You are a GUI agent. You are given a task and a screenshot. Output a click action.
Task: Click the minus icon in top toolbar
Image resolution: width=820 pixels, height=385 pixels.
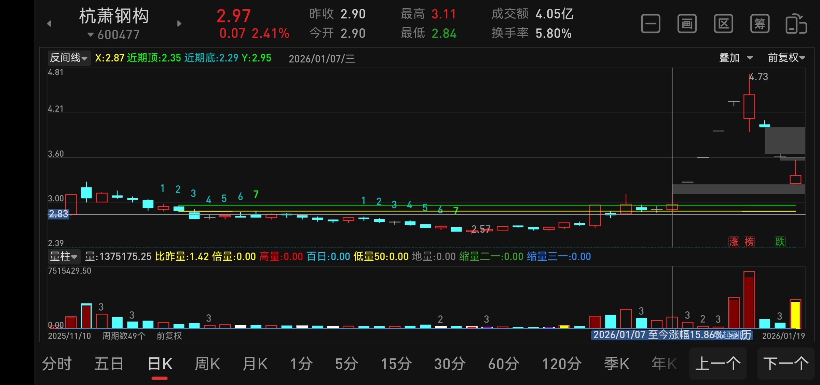tap(651, 24)
